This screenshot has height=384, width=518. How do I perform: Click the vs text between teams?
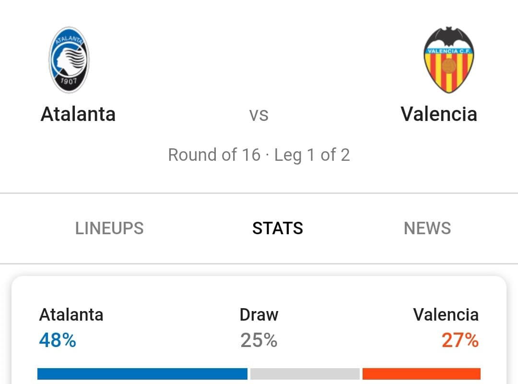click(x=259, y=115)
